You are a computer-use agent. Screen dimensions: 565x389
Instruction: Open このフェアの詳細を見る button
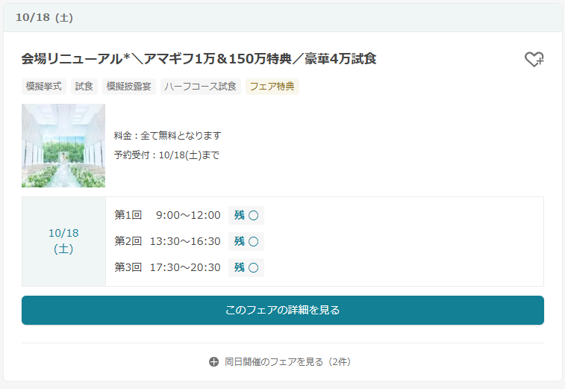tap(282, 310)
